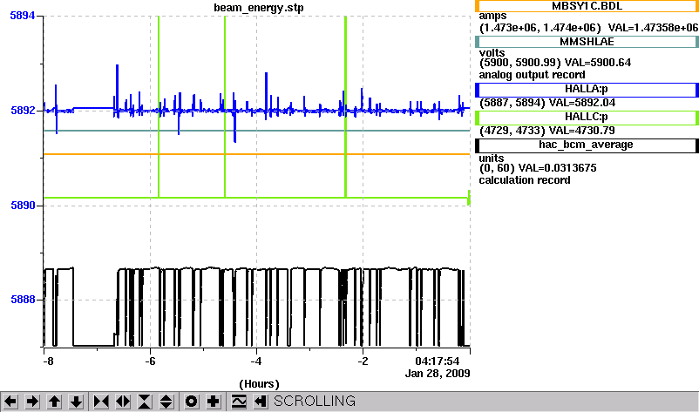This screenshot has width=699, height=412.
Task: Pan the graph left with the left arrow
Action: [x=10, y=402]
